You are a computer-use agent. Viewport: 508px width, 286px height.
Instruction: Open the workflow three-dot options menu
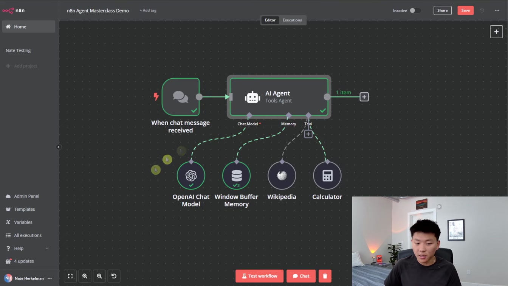point(497,11)
